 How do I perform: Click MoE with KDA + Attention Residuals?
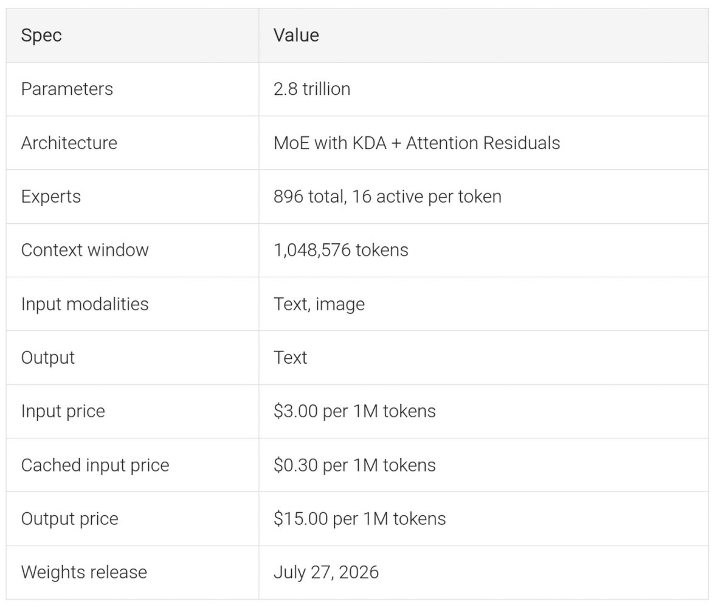pyautogui.click(x=417, y=143)
